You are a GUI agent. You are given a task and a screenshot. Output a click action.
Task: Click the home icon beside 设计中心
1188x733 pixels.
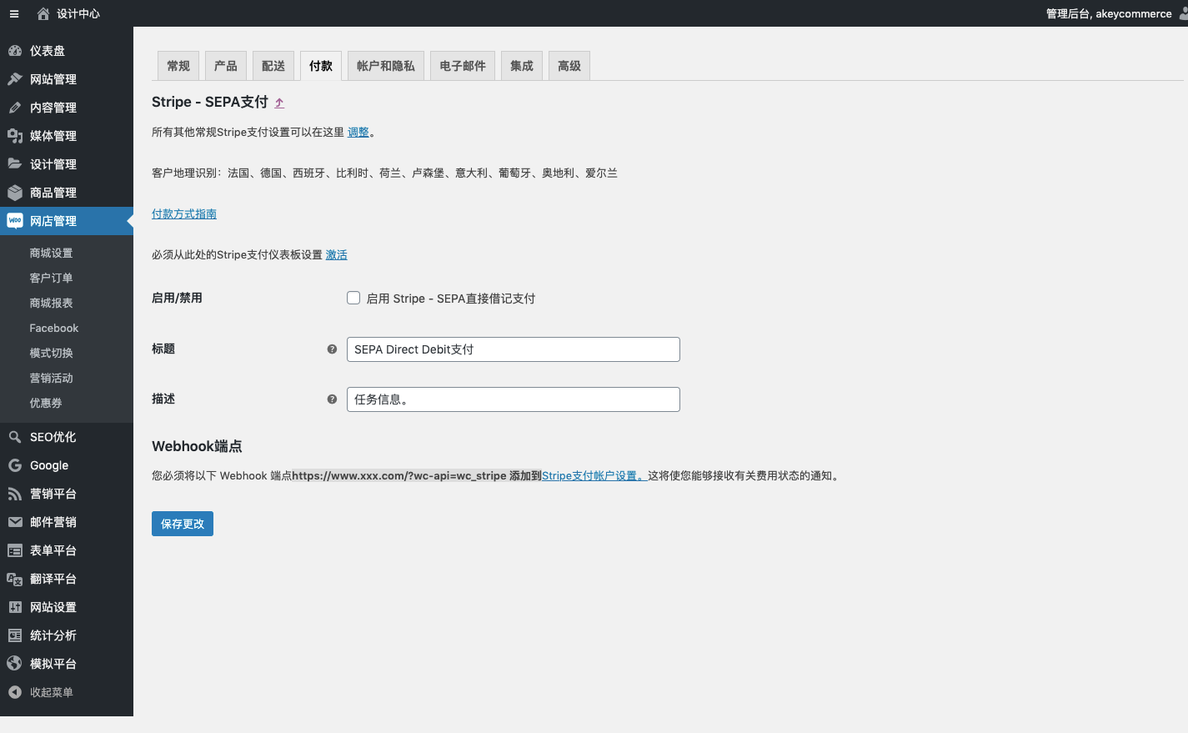pos(43,14)
